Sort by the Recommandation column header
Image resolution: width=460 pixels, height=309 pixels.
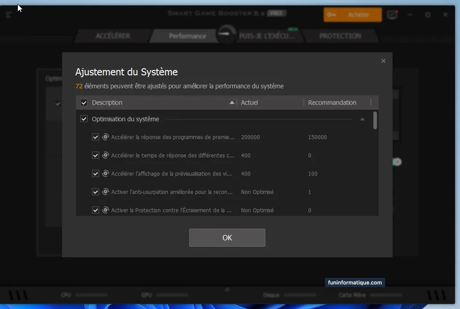pos(332,103)
